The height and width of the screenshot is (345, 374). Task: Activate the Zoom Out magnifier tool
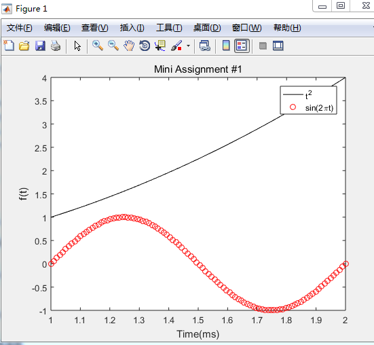coord(113,46)
